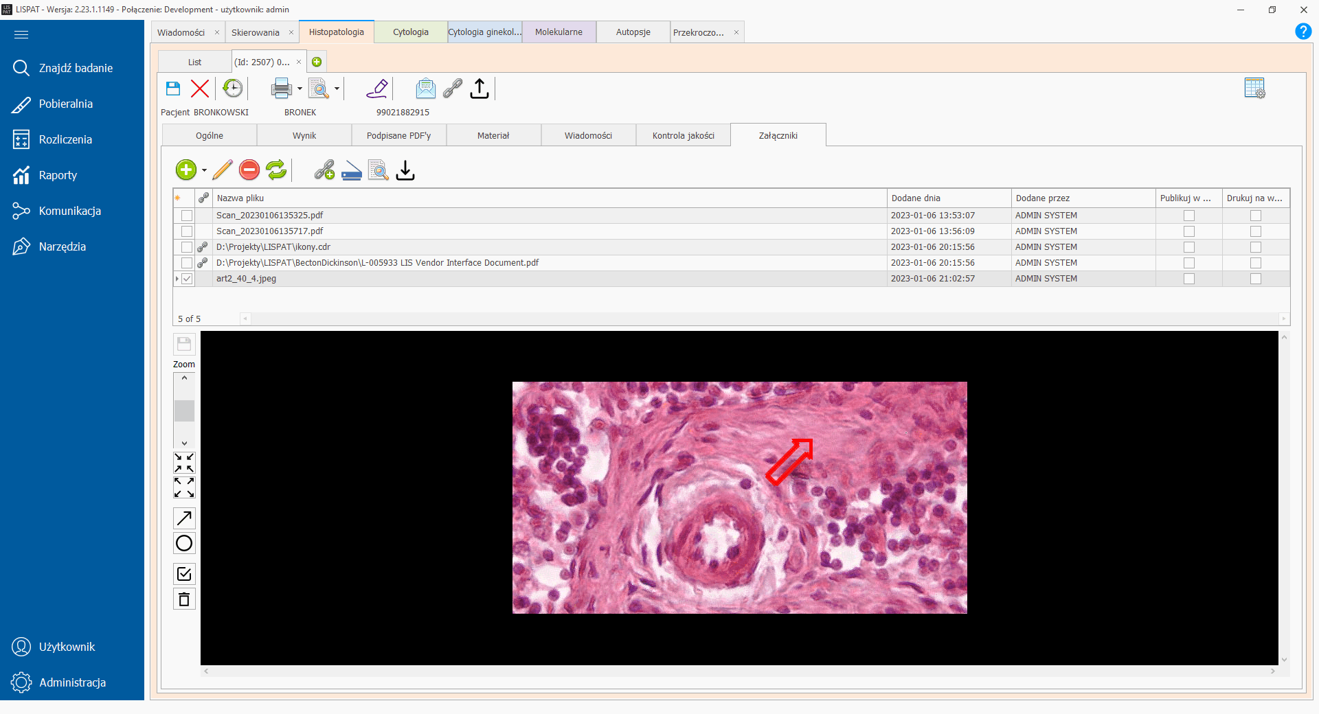Open dropdown arrow beside add attachment
The image size is (1319, 714).
point(204,170)
